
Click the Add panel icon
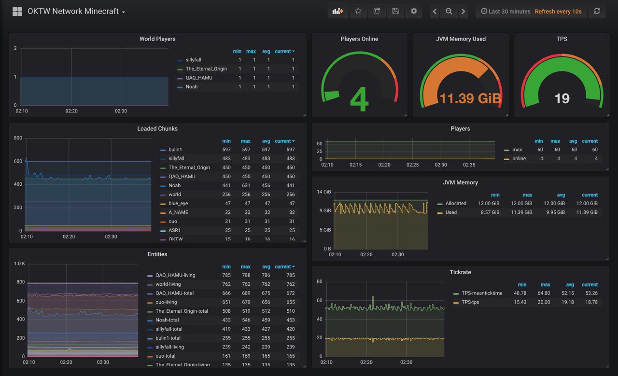[337, 11]
